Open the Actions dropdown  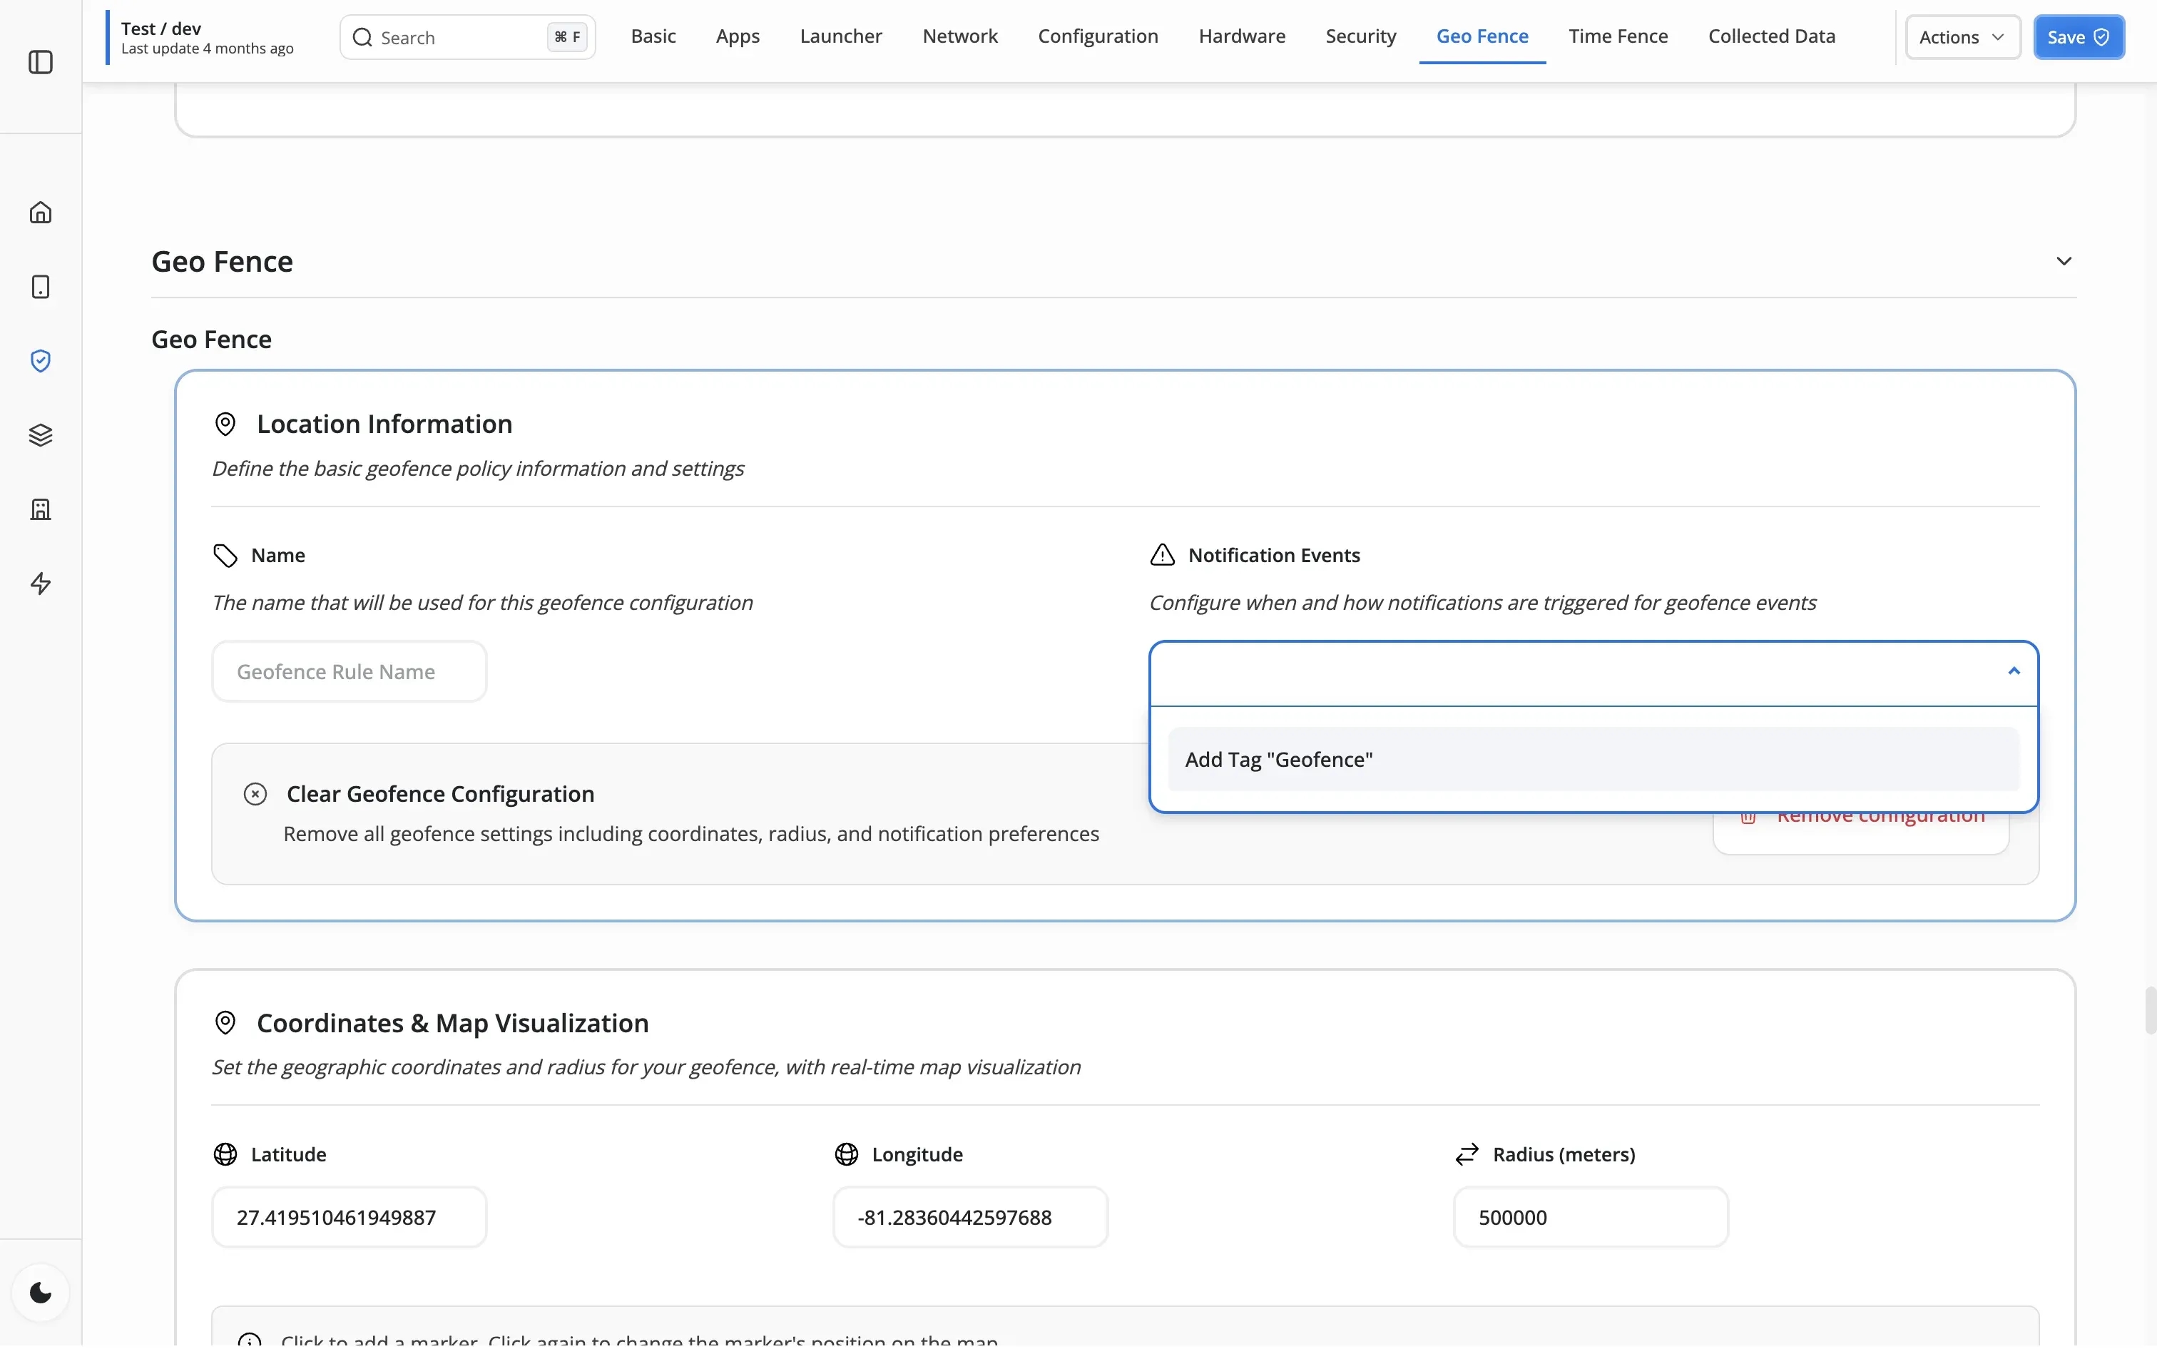(1963, 36)
